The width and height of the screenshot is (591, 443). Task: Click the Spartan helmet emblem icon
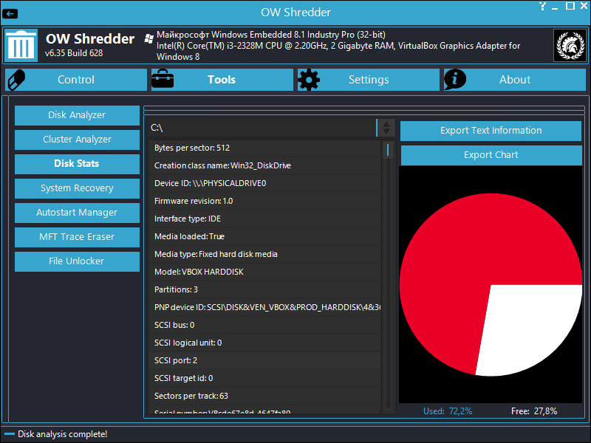[x=570, y=45]
